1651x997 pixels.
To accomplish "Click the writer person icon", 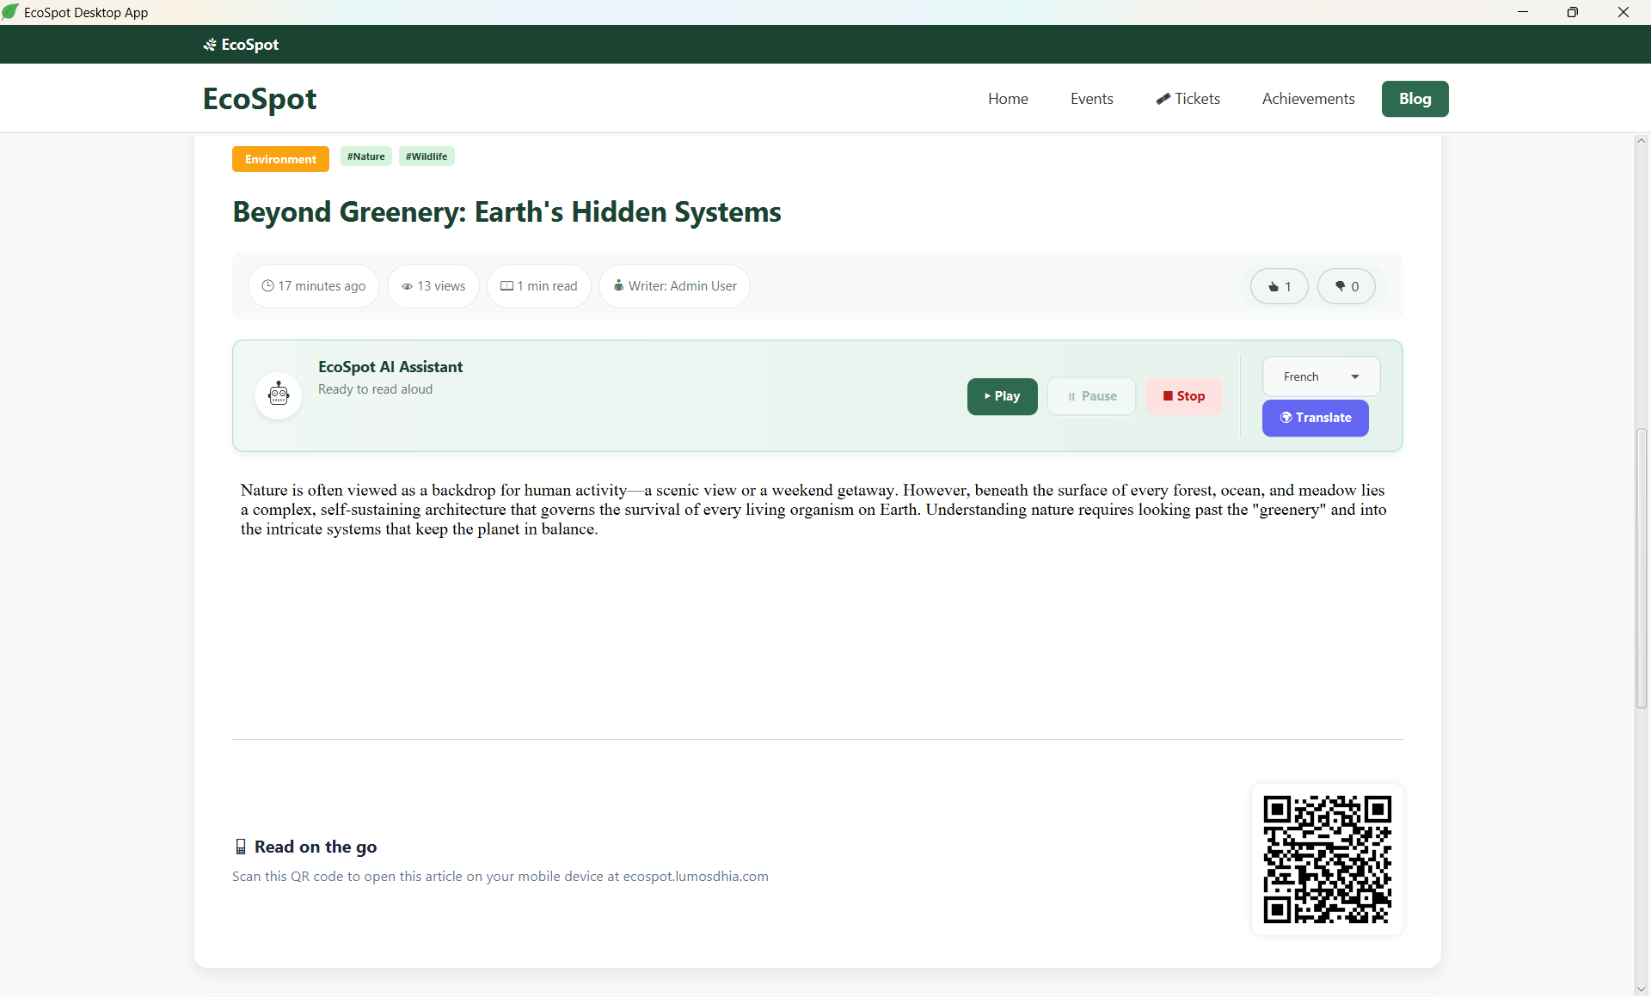I will coord(618,285).
